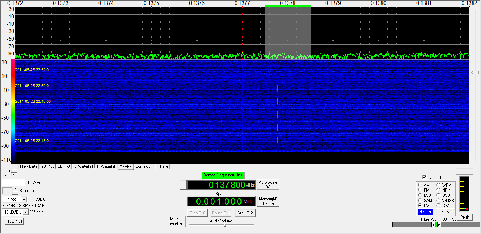Screen dimensions: 481x234
Task: Click waterfall timestamp 2011-05-28 22:43:01
Action: (33, 141)
